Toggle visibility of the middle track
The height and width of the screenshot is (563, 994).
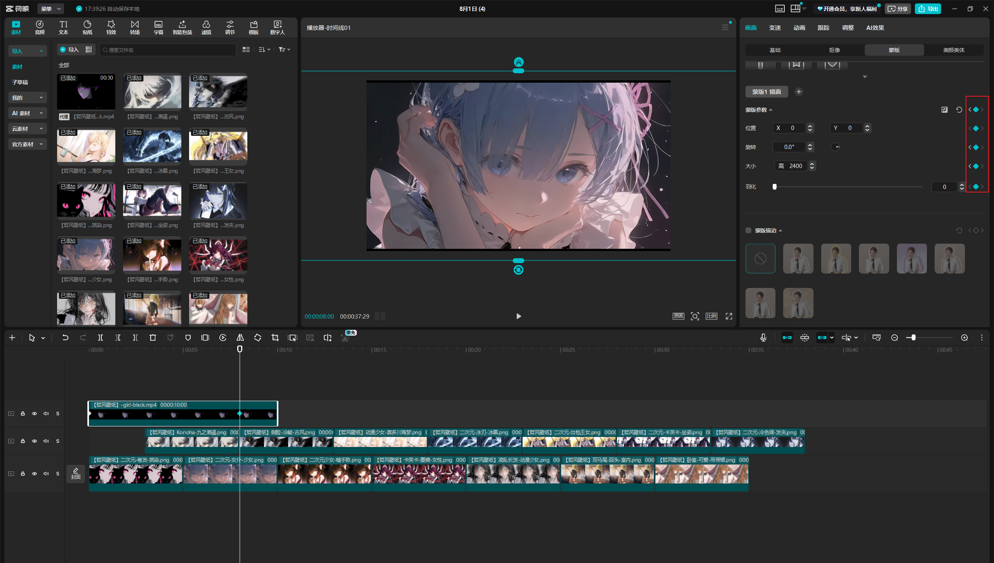coord(35,441)
